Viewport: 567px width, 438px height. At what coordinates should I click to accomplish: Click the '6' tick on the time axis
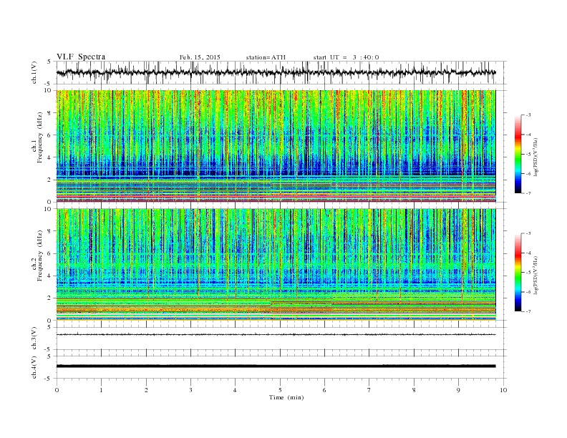pos(324,390)
